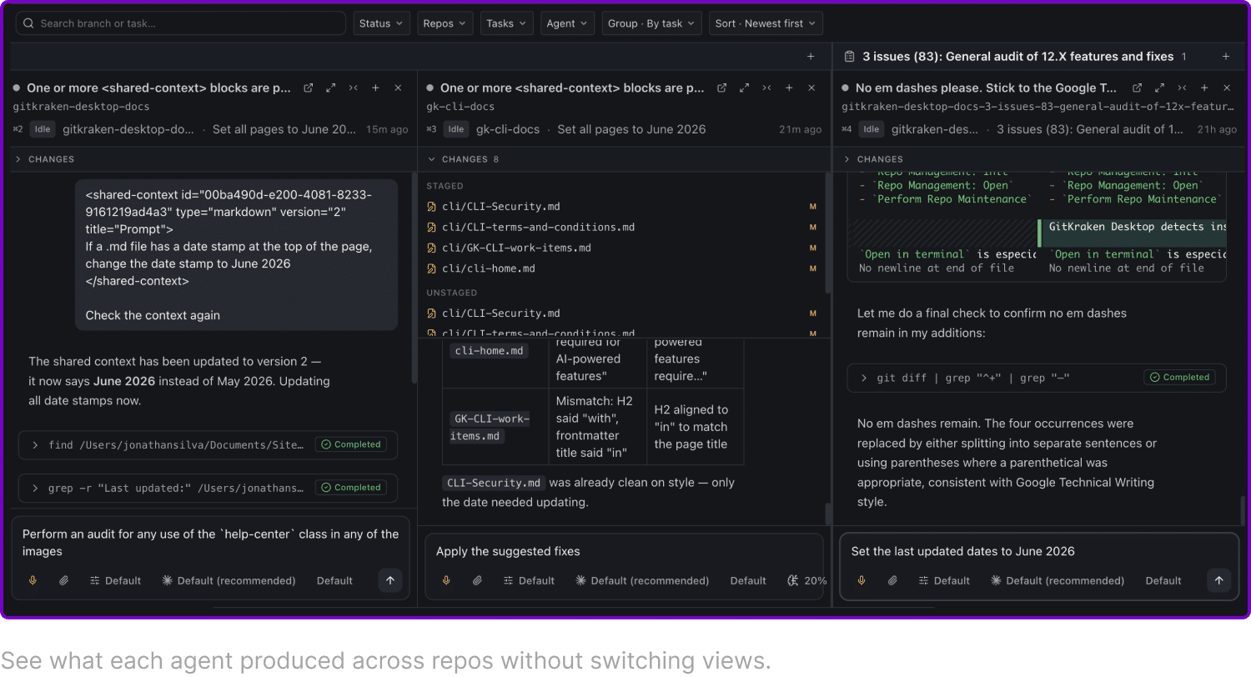Click the 3 issues (83): General audit title

pyautogui.click(x=1017, y=57)
